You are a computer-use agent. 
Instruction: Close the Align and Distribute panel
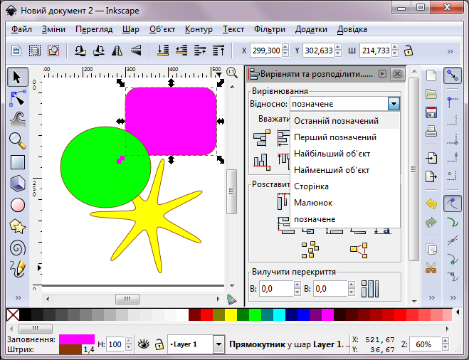point(397,74)
